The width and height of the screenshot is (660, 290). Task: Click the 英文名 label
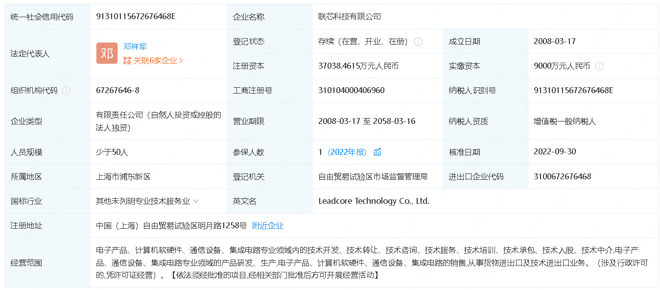tap(245, 201)
